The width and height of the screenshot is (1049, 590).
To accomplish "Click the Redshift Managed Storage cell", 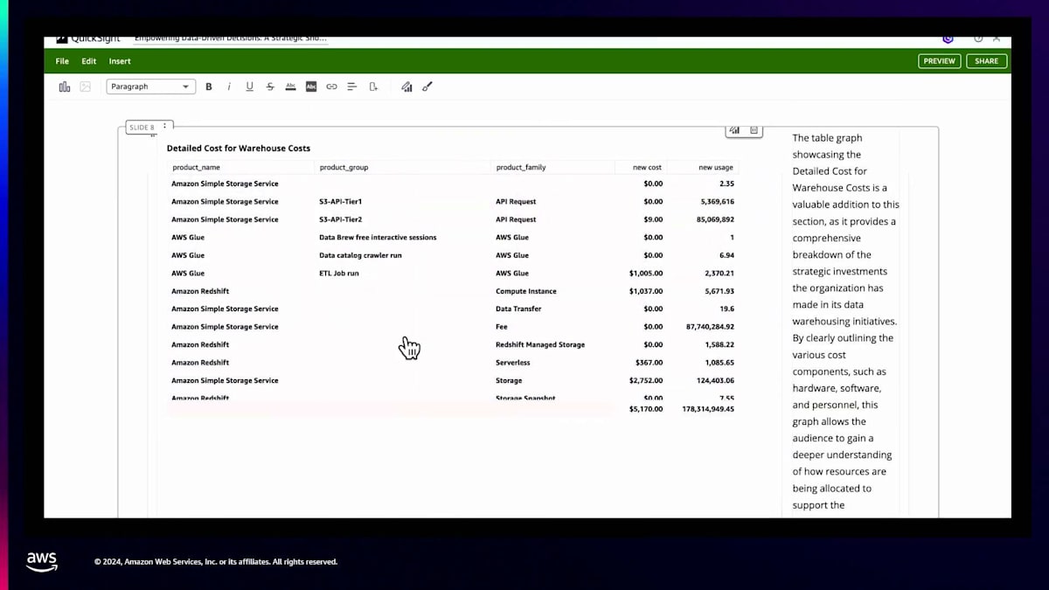I will coord(540,345).
